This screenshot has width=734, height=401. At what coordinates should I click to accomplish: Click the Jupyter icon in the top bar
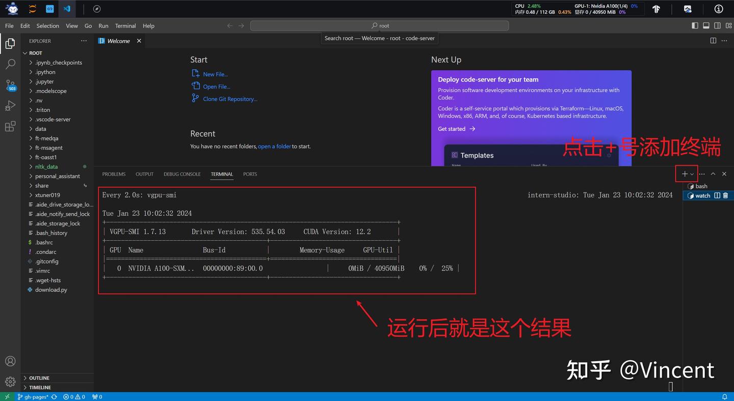(33, 9)
